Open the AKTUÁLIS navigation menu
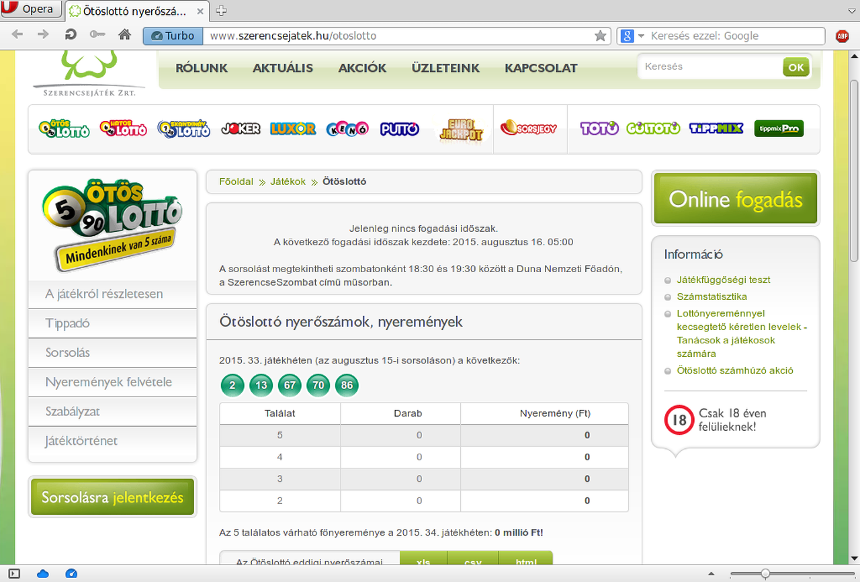Viewport: 860px width, 582px height. [283, 68]
